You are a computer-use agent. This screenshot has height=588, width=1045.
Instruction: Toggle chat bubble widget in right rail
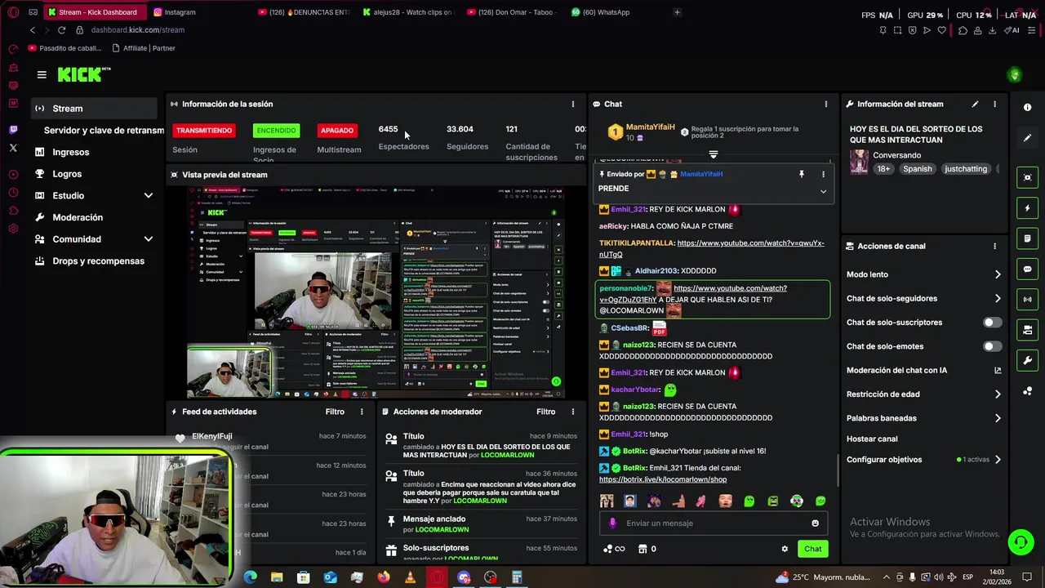[1027, 269]
